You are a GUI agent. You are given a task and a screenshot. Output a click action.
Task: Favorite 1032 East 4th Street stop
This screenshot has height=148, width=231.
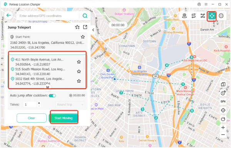coord(79,81)
